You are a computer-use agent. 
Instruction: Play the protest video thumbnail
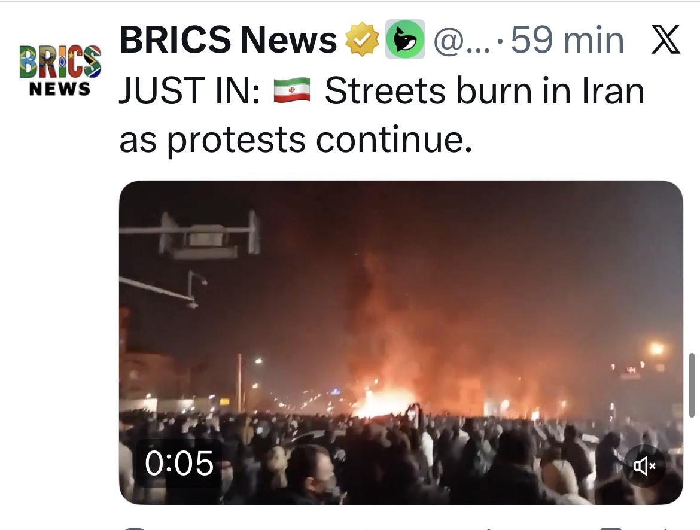coord(401,343)
